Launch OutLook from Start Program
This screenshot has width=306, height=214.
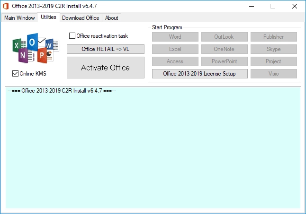pos(225,37)
